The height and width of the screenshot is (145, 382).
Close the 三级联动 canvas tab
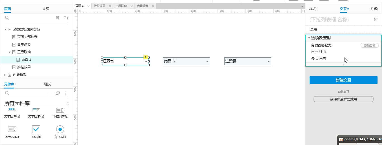pos(131,6)
